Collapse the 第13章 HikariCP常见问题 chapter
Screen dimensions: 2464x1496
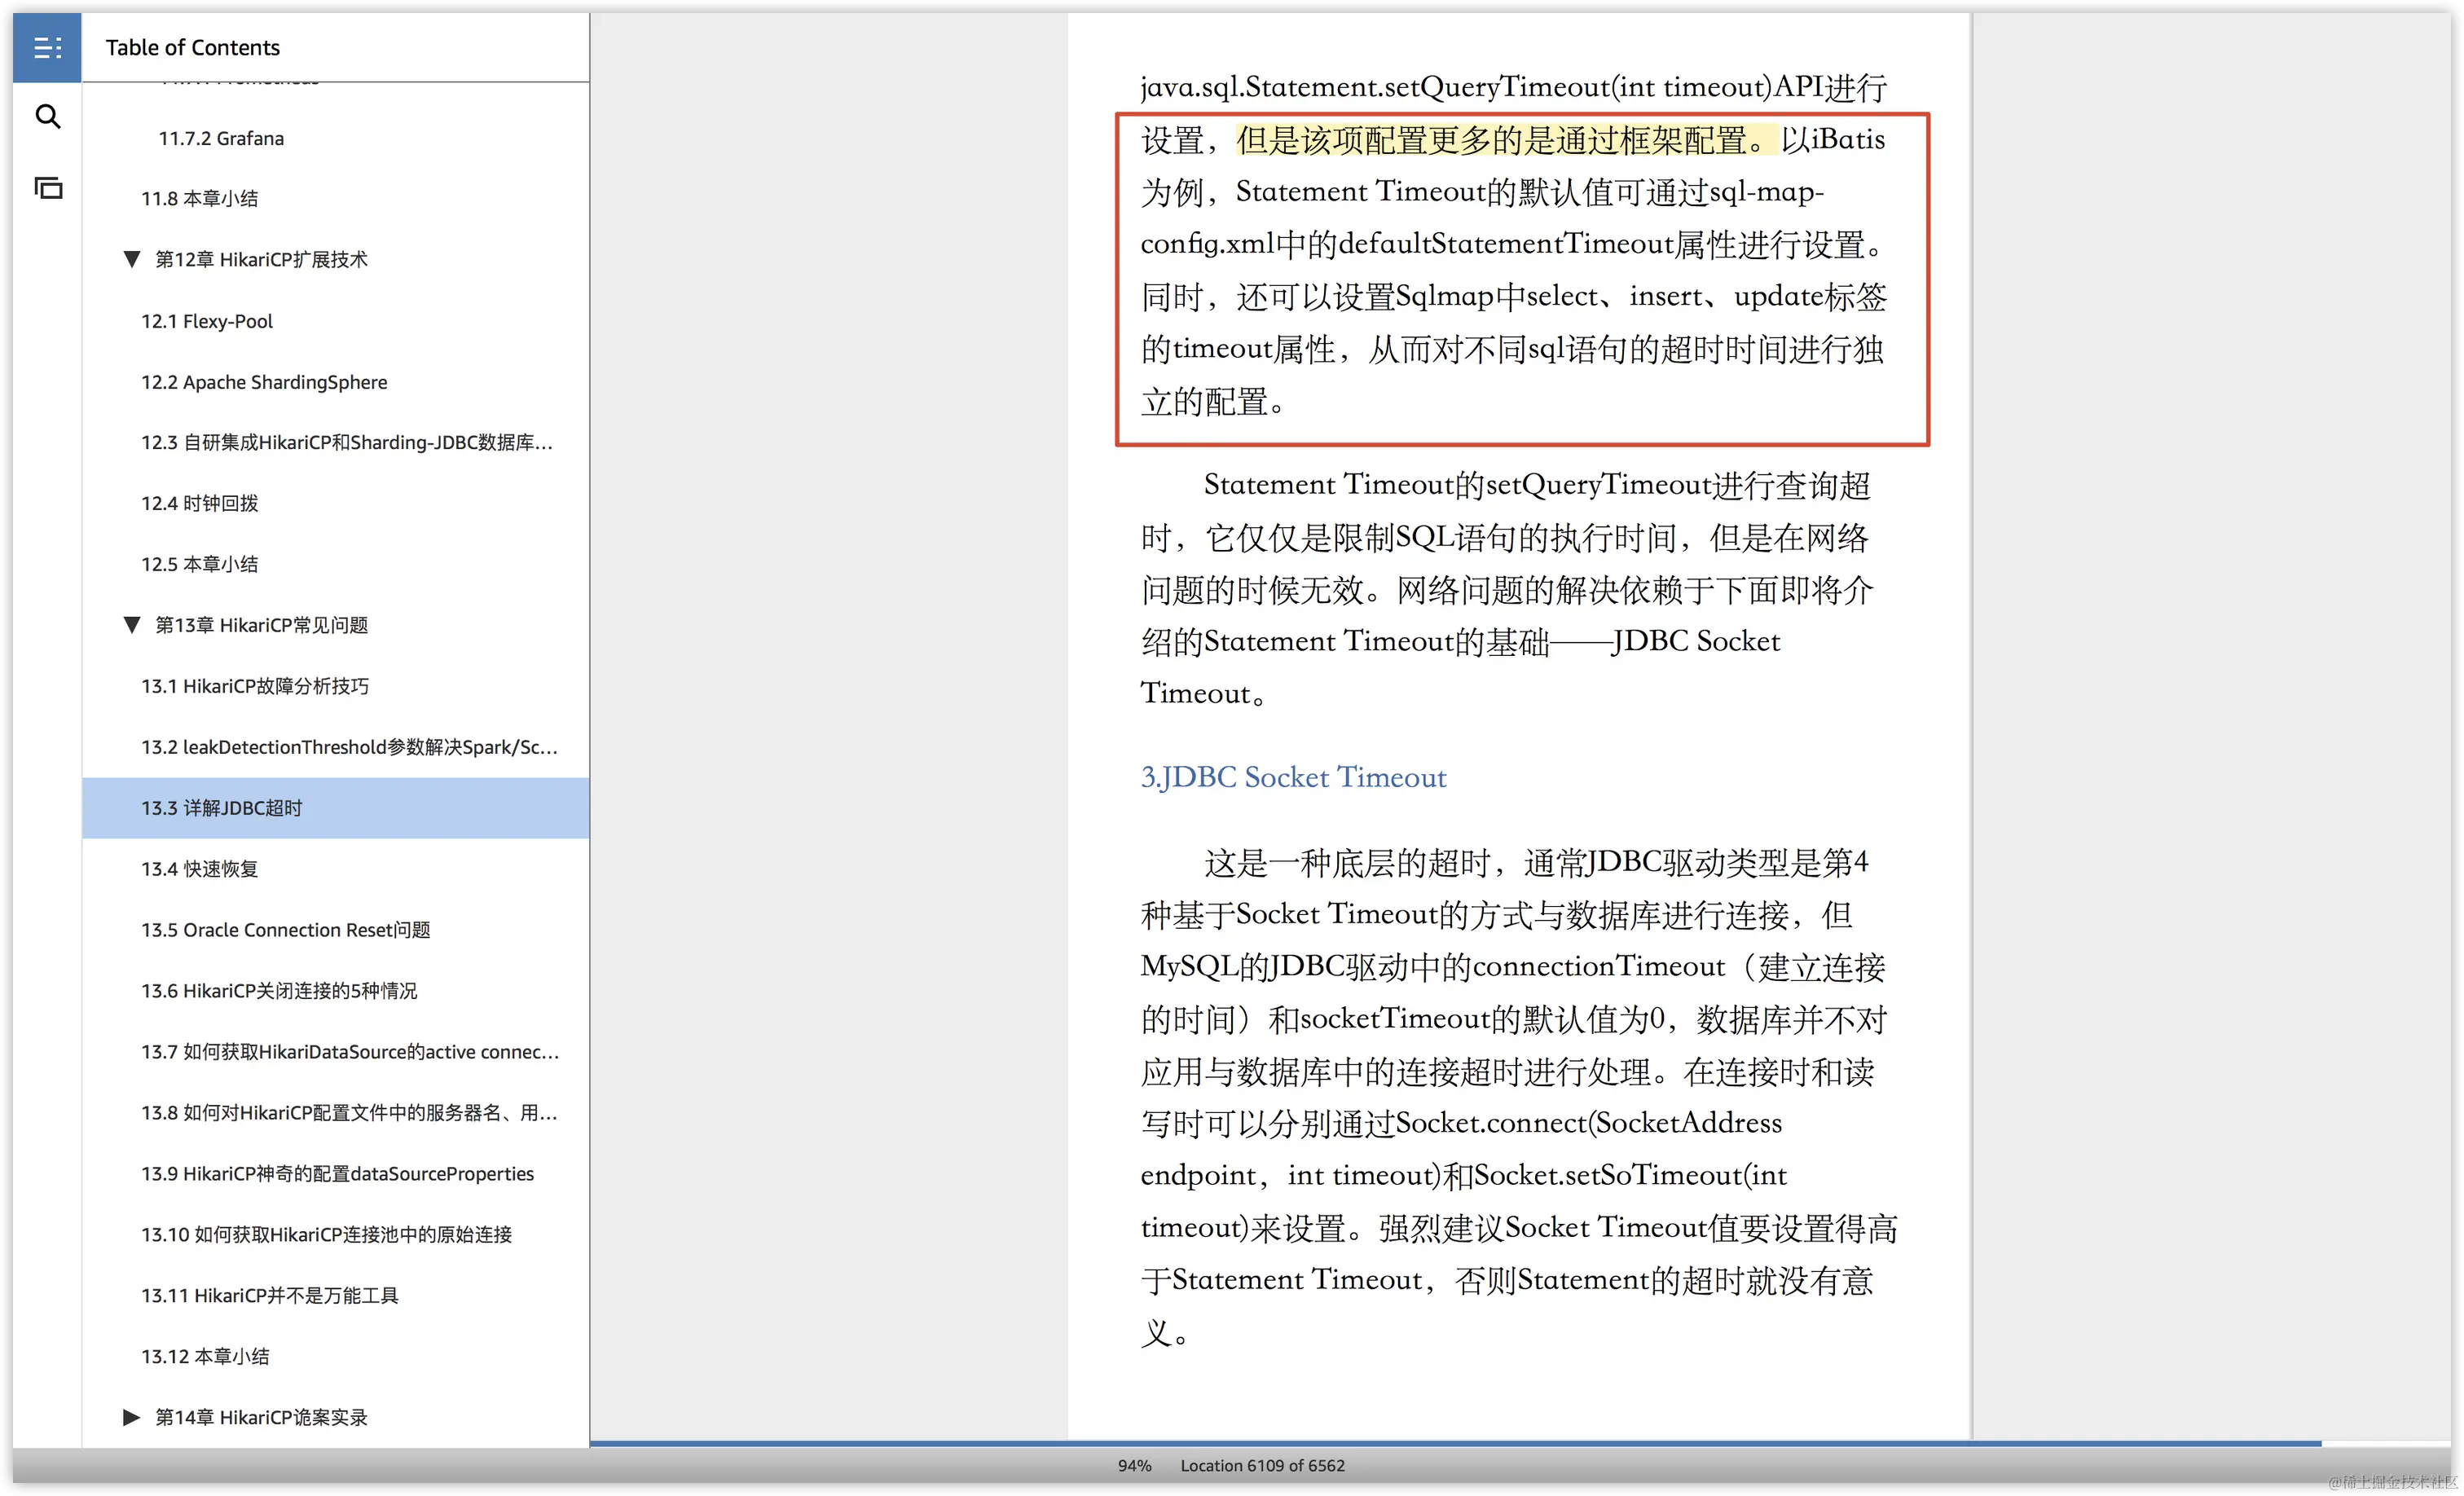131,625
